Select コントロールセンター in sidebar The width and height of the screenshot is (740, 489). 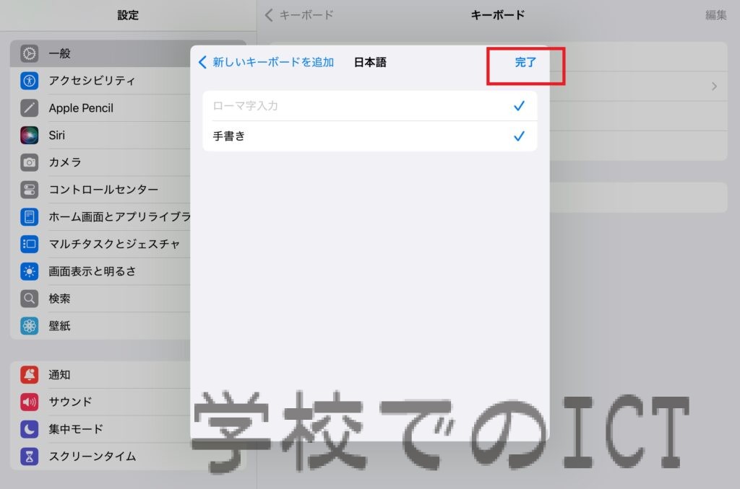(x=103, y=190)
